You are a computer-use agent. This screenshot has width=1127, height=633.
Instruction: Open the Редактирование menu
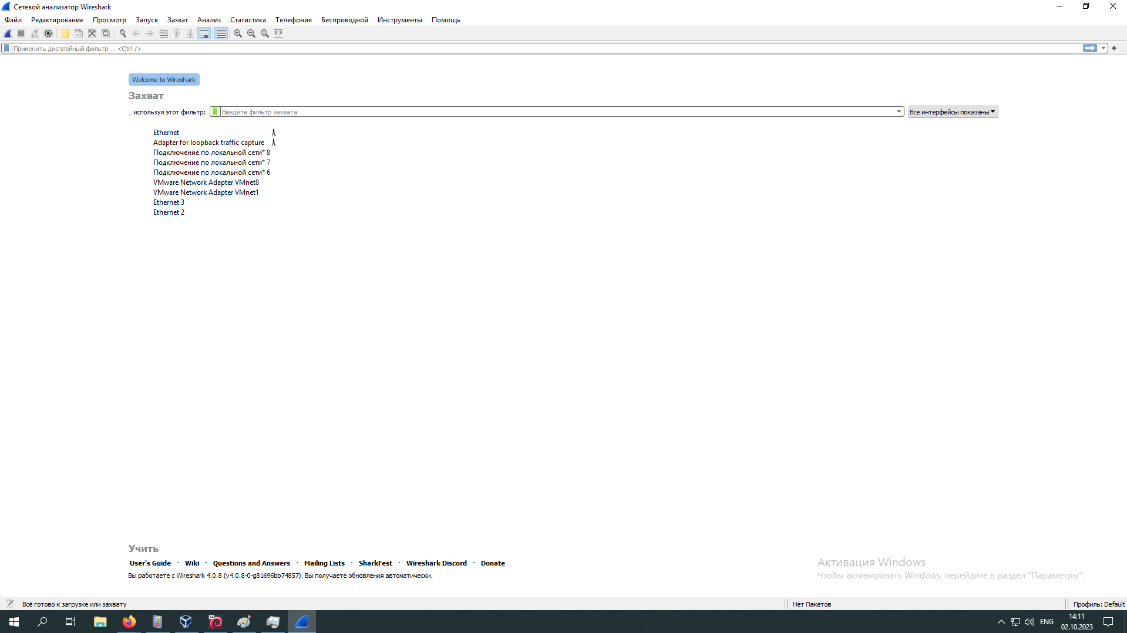[x=57, y=20]
